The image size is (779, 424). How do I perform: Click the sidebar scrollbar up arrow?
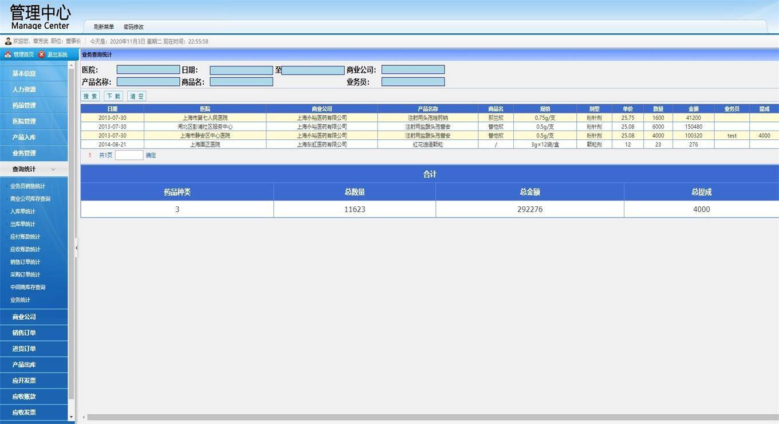click(71, 65)
